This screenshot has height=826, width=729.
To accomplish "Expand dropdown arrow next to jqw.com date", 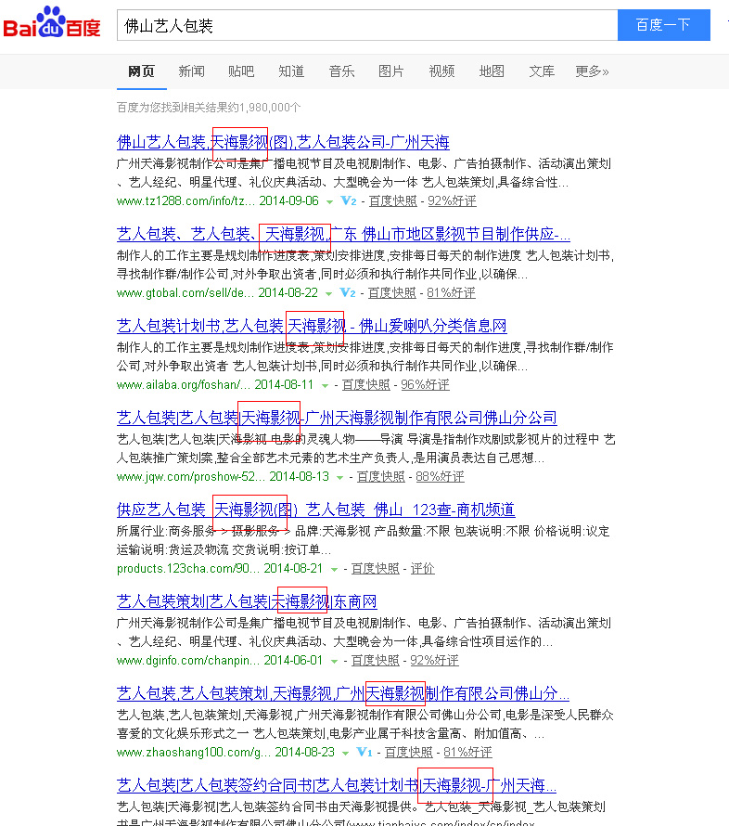I will point(339,477).
